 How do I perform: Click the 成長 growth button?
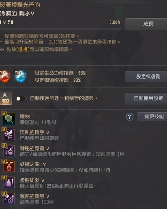(146, 24)
